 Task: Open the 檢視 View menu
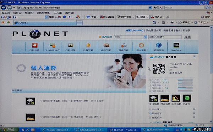29,13
